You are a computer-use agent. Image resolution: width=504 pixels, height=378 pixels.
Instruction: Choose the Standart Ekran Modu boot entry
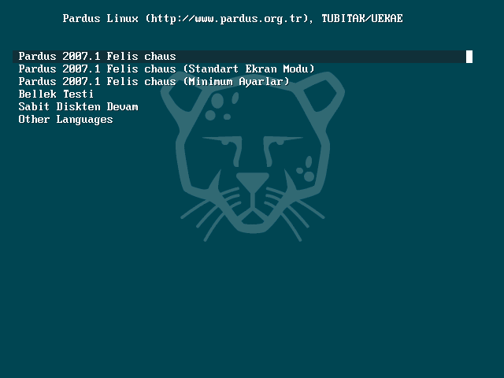click(x=166, y=69)
